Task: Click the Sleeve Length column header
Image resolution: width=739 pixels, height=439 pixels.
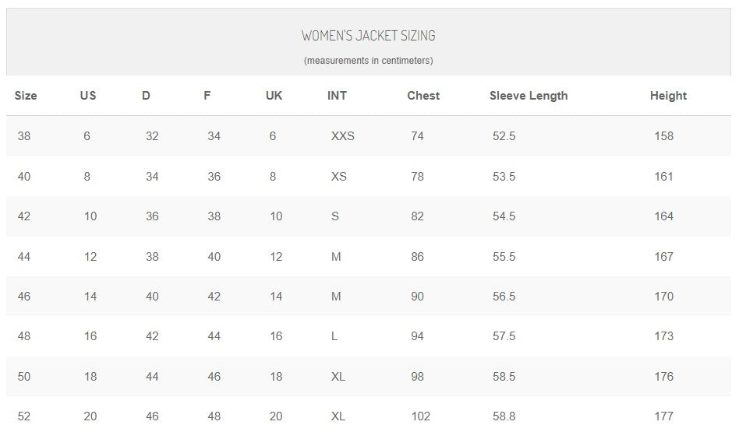Action: click(529, 96)
